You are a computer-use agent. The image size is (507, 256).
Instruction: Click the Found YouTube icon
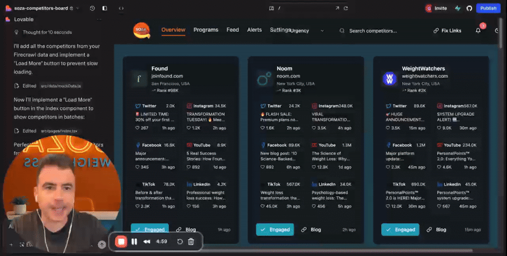[x=189, y=145]
